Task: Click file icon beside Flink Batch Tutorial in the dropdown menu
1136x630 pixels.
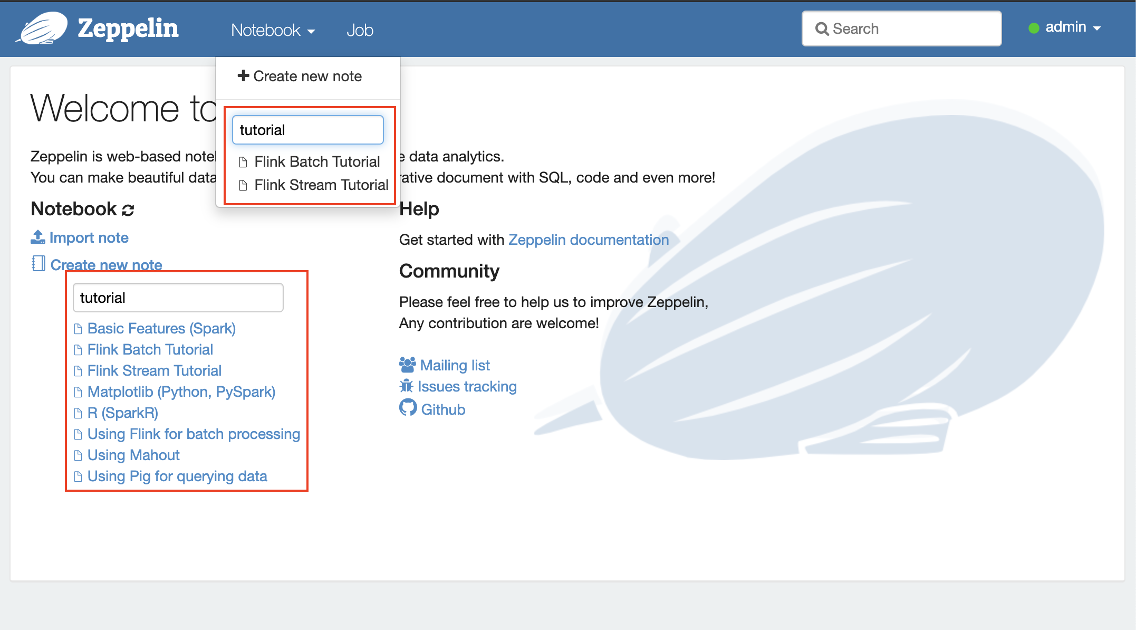Action: pyautogui.click(x=243, y=162)
